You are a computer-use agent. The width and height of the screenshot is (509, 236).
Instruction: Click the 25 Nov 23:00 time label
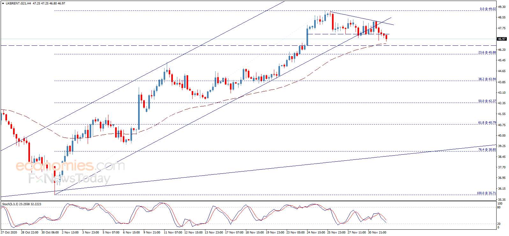(x=336, y=233)
